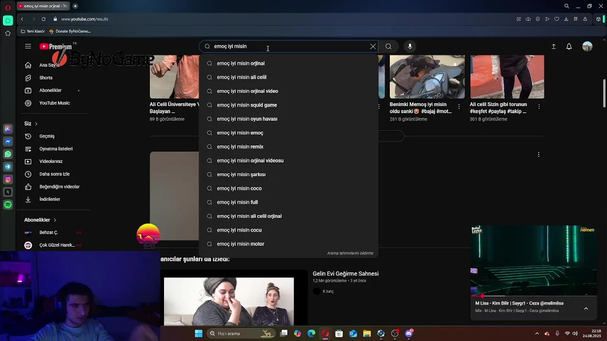Choose suggestion "emoç iyi misin full"
Image resolution: width=607 pixels, height=341 pixels.
[288, 202]
